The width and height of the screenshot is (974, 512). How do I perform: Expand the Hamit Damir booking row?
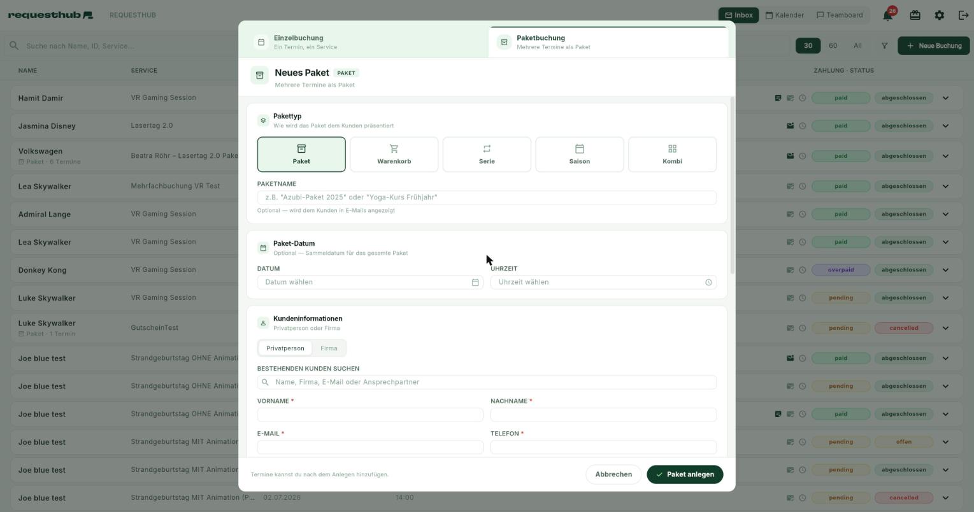tap(945, 98)
